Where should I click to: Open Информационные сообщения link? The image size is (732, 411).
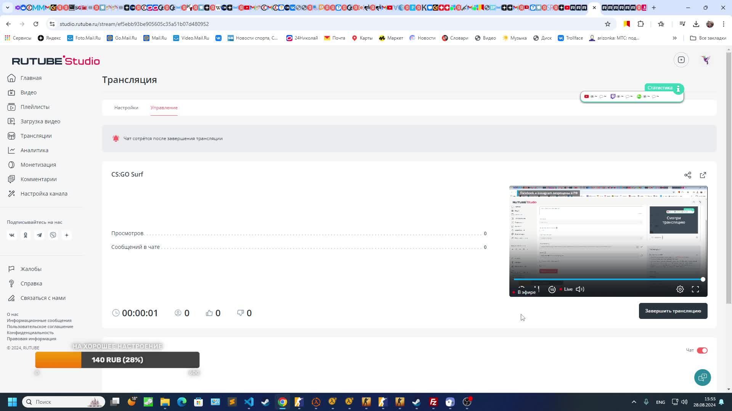(x=39, y=320)
